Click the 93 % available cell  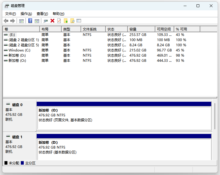point(180,61)
